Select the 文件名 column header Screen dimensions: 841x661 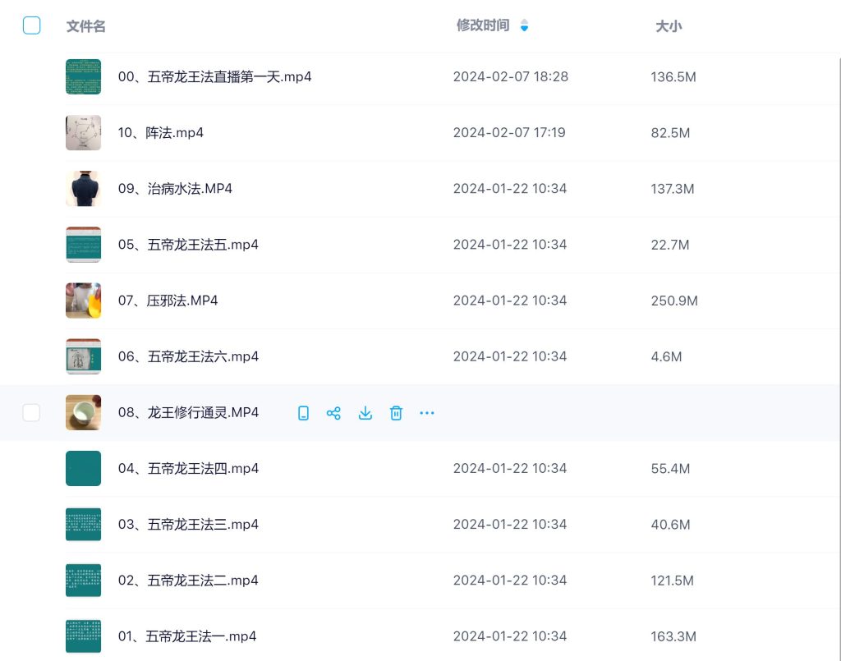click(85, 25)
